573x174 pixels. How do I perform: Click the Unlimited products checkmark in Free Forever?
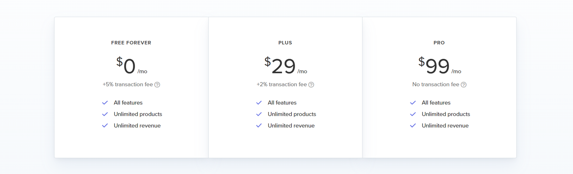pos(105,114)
